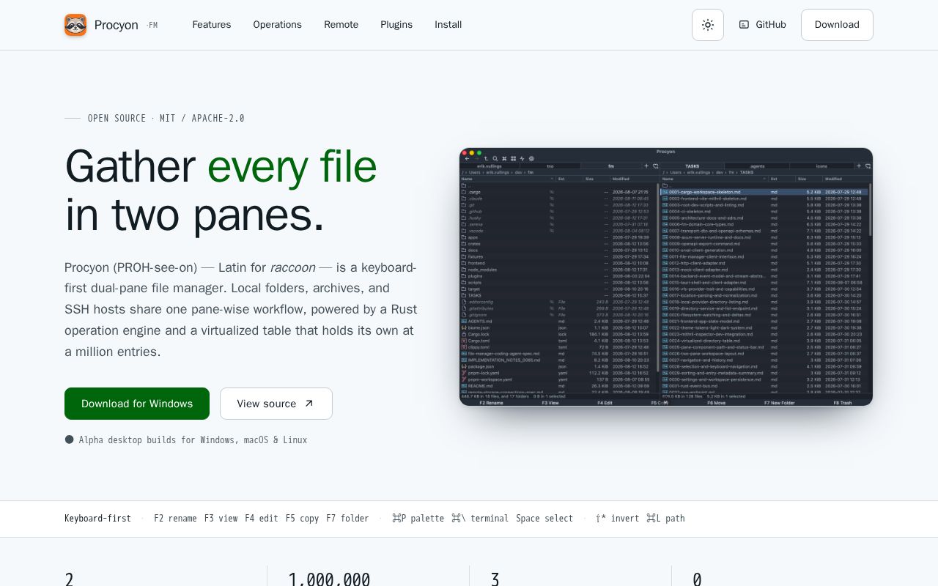Click the search magnifier in the preview toolbar
The width and height of the screenshot is (938, 586).
(495, 159)
